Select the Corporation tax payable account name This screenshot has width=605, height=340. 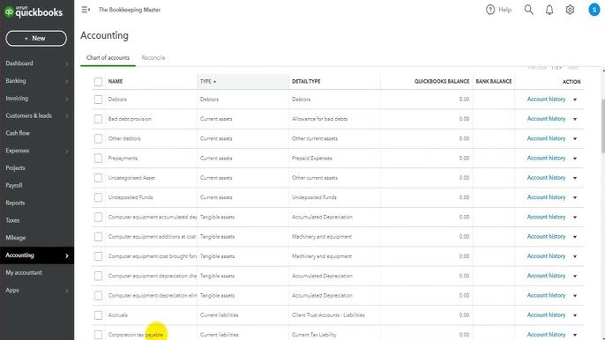(136, 335)
